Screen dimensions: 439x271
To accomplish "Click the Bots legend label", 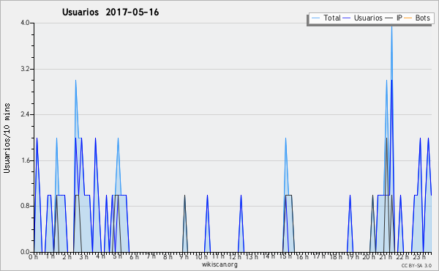I will (x=422, y=18).
